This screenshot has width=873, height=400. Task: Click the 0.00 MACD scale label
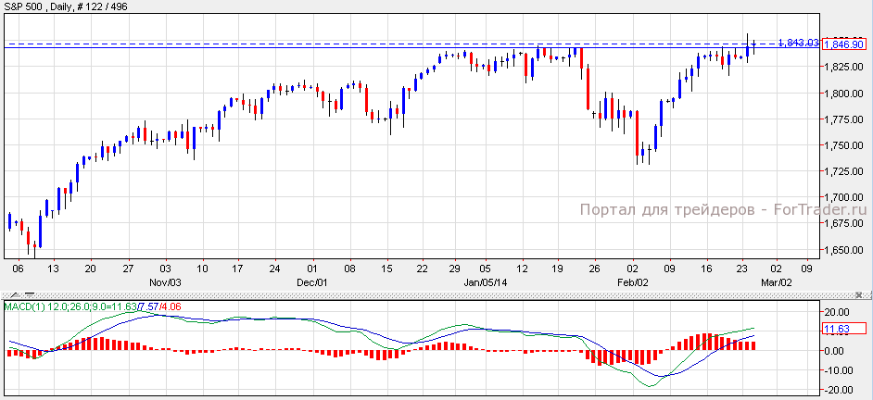(x=838, y=351)
